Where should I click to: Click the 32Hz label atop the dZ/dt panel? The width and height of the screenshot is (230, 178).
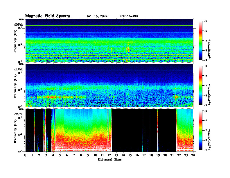coord(21,109)
